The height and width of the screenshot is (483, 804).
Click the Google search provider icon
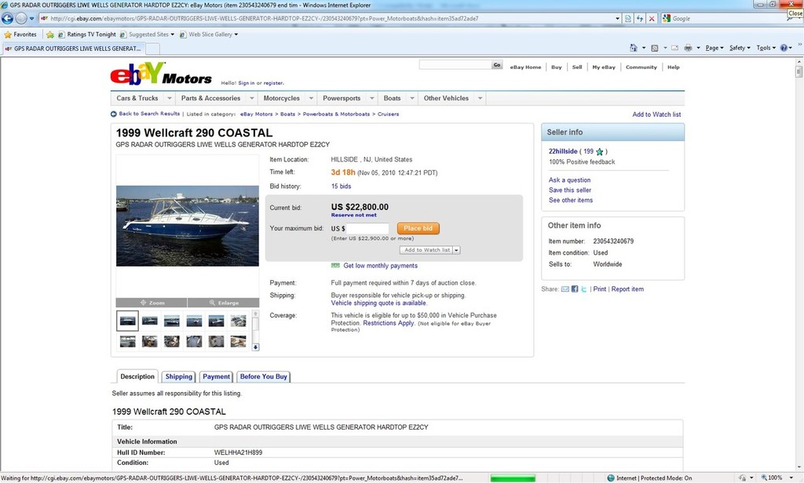point(667,19)
